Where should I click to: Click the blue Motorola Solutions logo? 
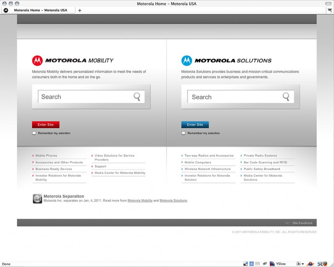[x=187, y=60]
